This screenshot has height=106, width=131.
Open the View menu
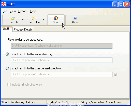[x=12, y=11]
